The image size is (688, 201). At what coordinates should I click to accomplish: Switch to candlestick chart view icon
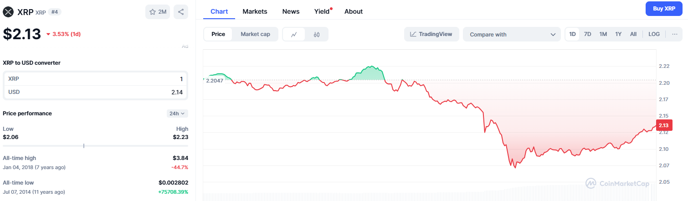317,34
